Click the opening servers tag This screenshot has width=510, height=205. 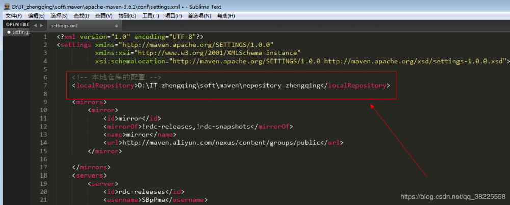pos(89,175)
